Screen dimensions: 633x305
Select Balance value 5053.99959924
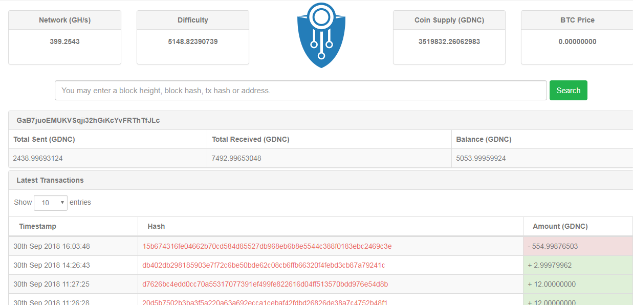481,158
